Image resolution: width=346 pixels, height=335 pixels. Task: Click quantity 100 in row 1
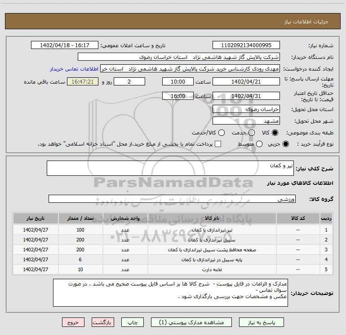pyautogui.click(x=80, y=230)
